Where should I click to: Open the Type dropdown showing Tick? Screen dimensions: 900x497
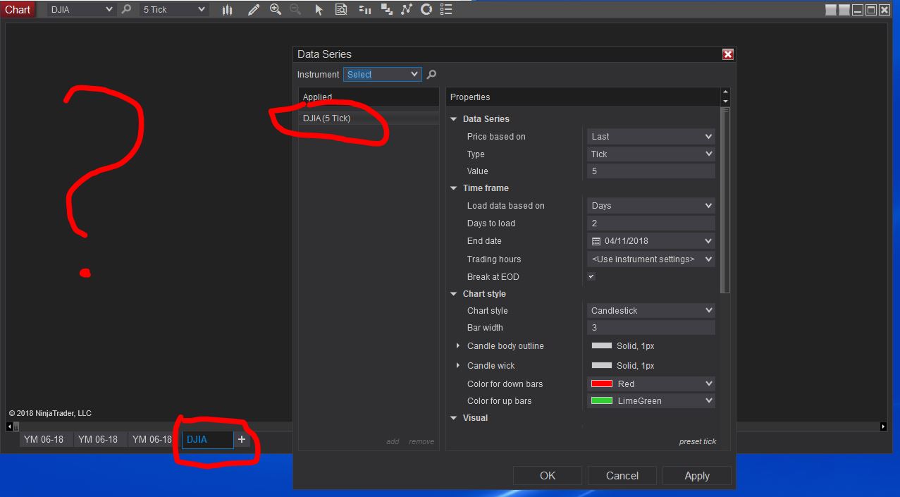pos(651,154)
